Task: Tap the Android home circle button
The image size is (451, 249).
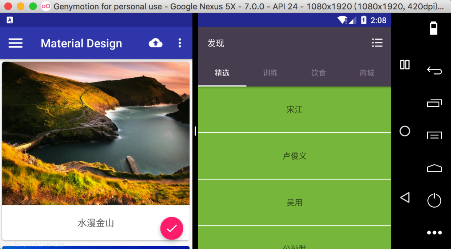Action: 405,131
